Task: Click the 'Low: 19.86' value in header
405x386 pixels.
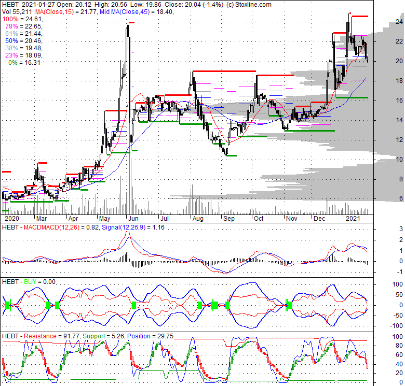Action: click(146, 5)
